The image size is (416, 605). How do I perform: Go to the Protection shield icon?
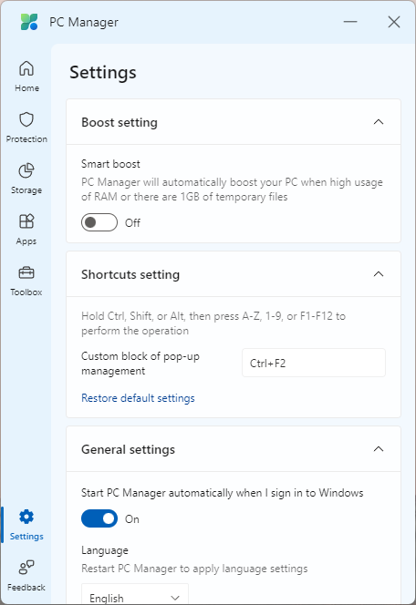26,119
